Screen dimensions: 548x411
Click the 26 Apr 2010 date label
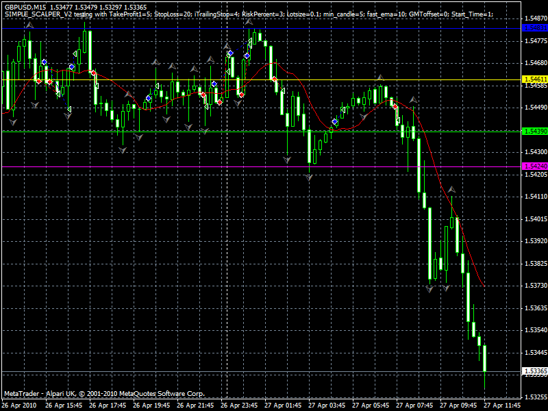[19, 406]
